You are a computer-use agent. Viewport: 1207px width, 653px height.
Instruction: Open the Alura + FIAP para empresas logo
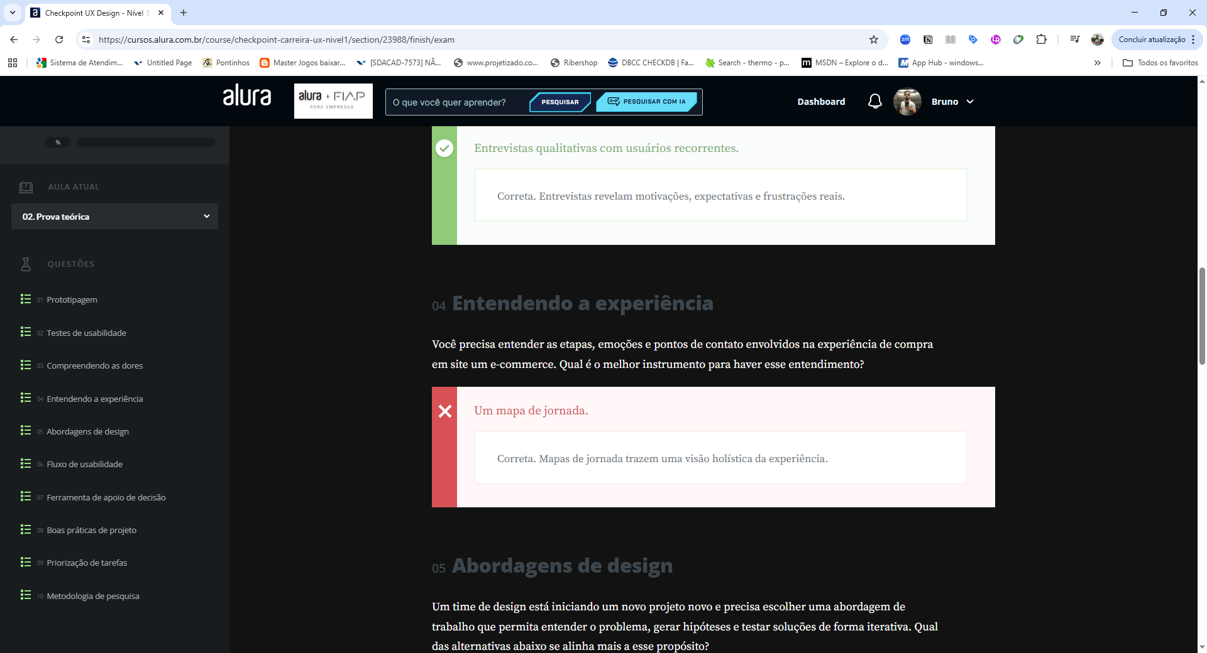(x=333, y=101)
